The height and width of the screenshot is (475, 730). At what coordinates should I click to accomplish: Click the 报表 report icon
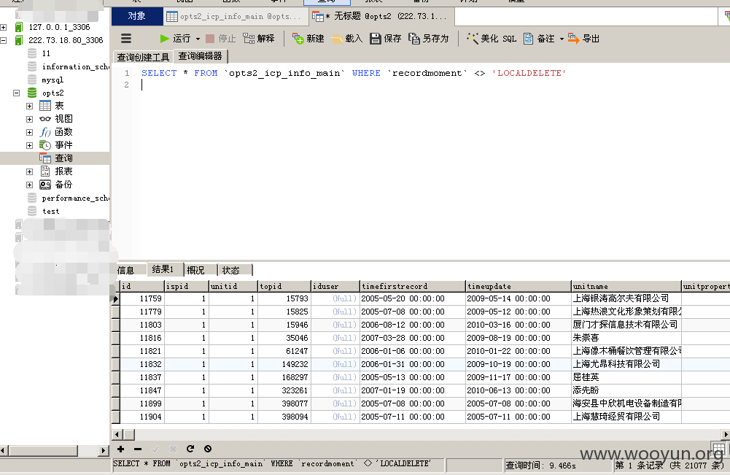point(45,171)
